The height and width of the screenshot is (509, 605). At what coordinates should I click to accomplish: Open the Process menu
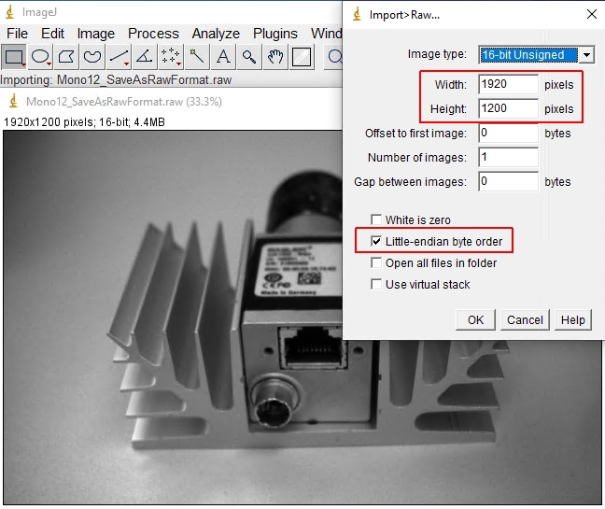coord(153,34)
